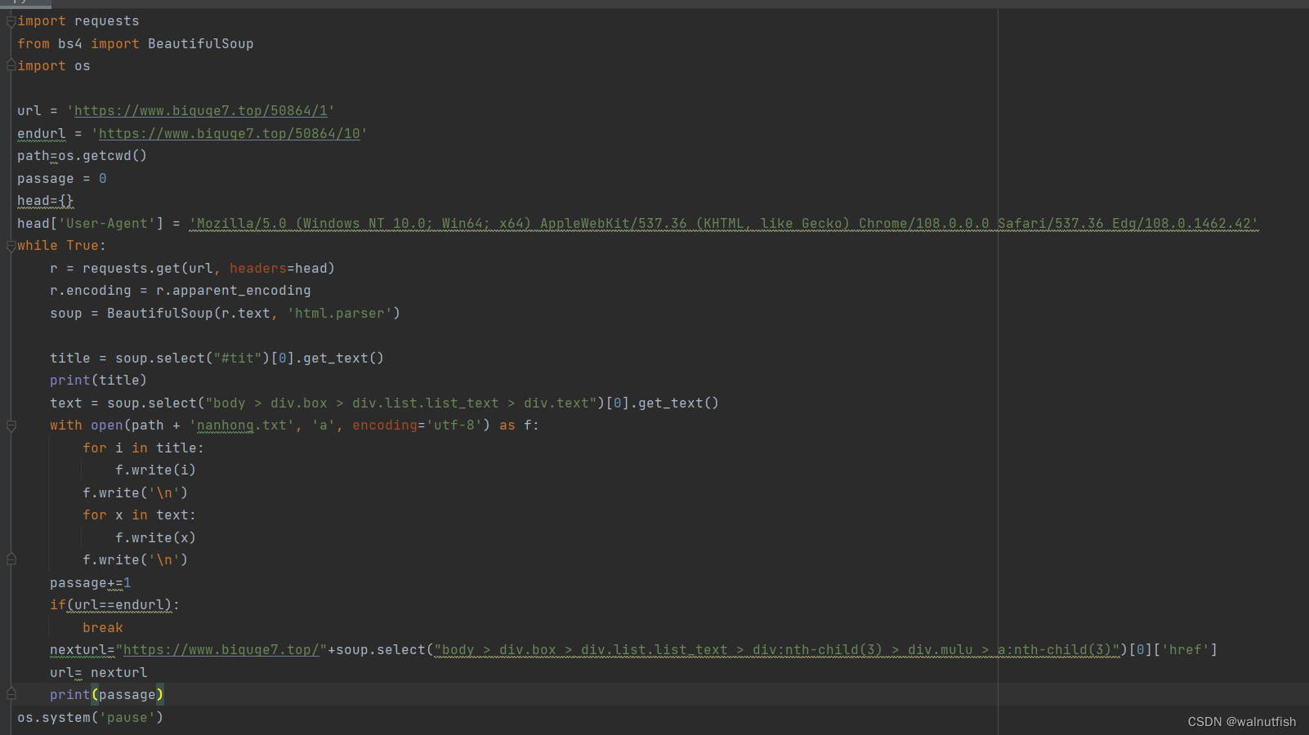Click the User-Agent Mozilla/5.0 string
The height and width of the screenshot is (735, 1309).
pos(724,224)
